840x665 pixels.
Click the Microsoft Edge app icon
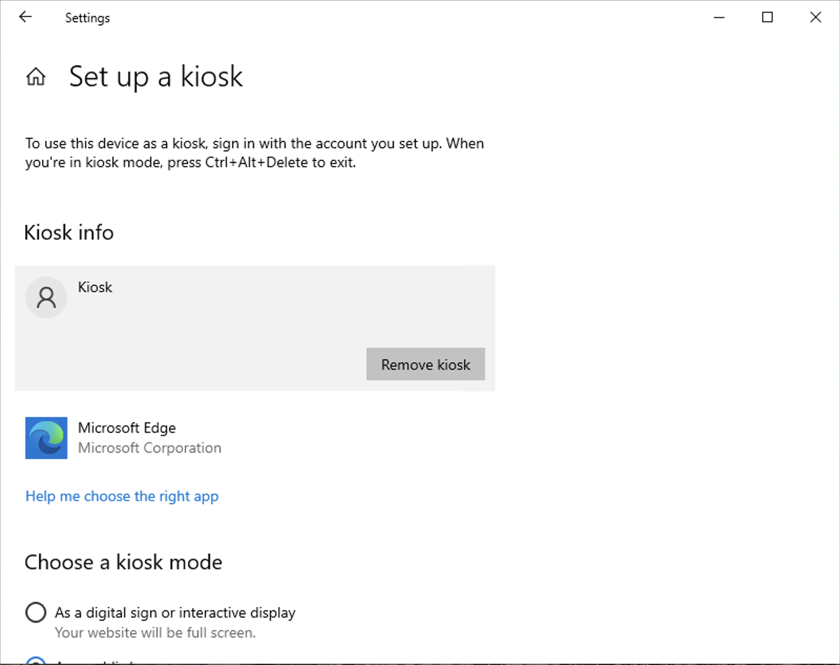click(46, 438)
